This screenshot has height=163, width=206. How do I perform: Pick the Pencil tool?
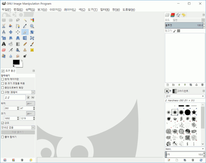[x=25, y=44]
